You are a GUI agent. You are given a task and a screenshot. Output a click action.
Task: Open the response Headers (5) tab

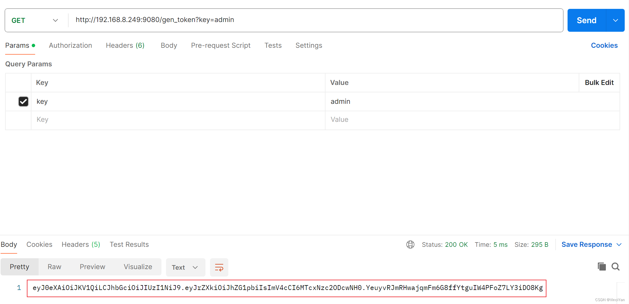click(81, 245)
